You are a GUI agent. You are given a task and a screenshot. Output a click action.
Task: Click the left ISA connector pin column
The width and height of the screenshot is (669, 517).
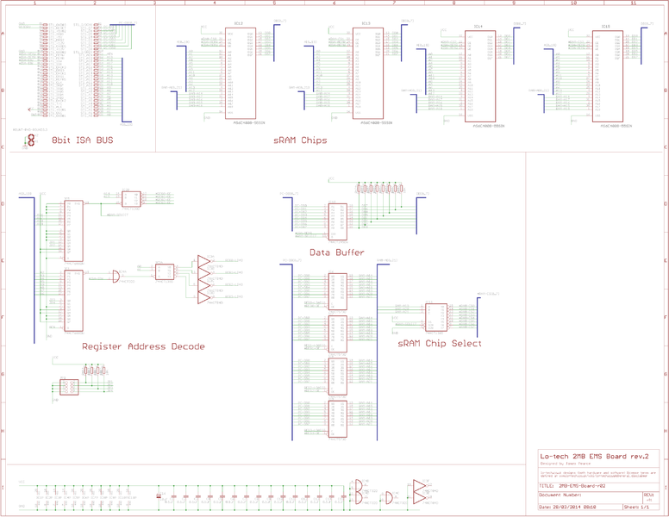[x=44, y=70]
